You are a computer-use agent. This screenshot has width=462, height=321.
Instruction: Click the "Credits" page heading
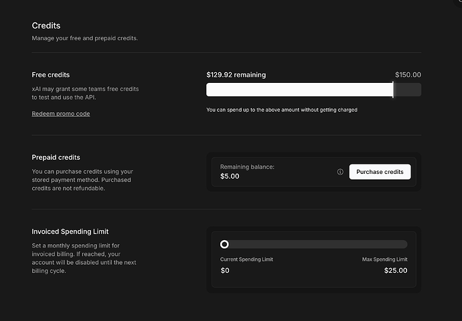coord(46,25)
